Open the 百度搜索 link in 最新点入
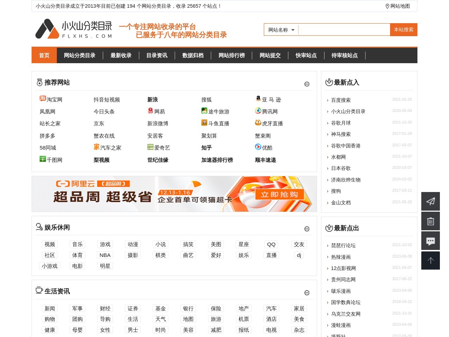 tap(341, 100)
